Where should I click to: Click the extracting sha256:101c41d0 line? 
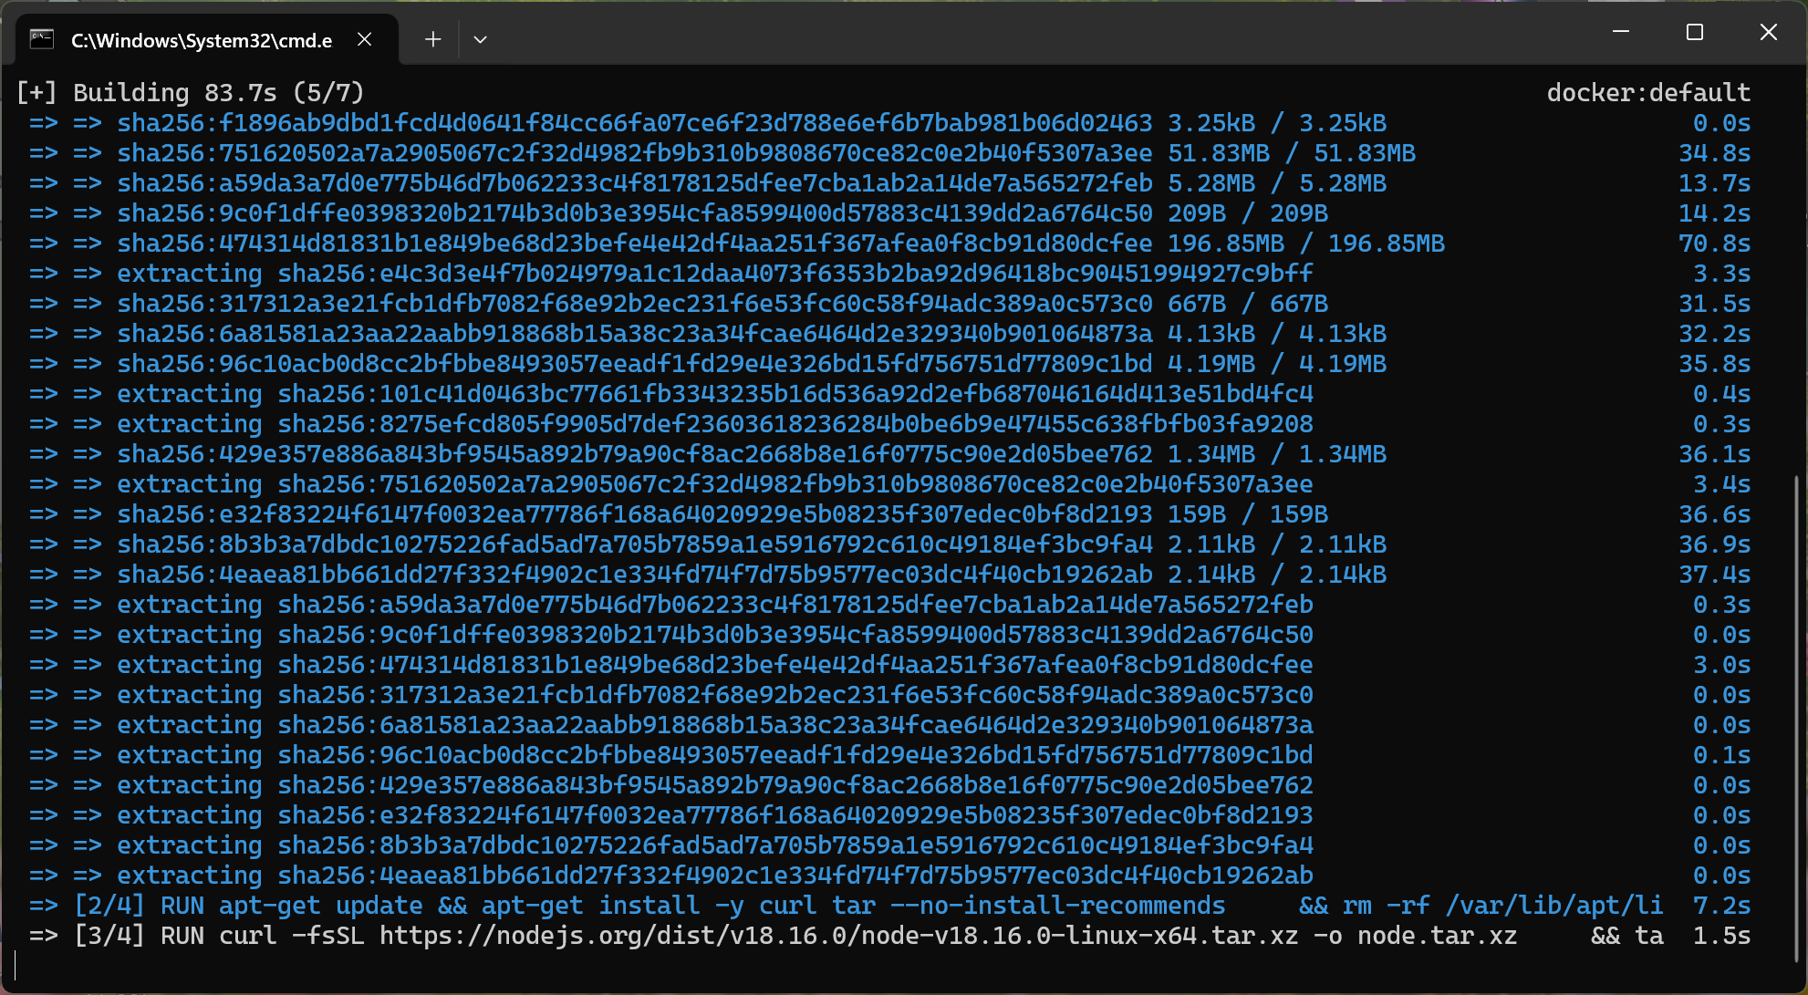pos(889,393)
